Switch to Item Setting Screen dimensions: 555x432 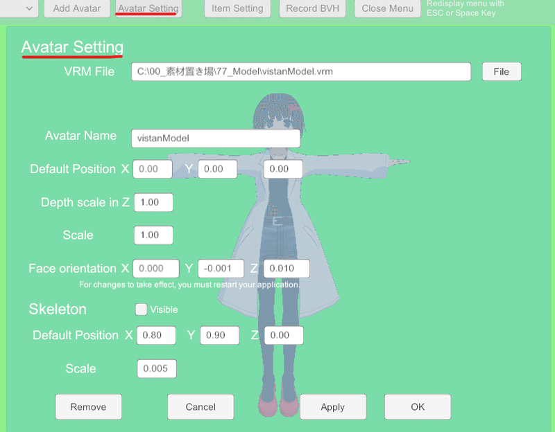pos(237,9)
